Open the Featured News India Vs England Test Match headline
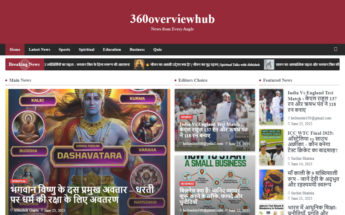345x215 pixels. click(312, 101)
